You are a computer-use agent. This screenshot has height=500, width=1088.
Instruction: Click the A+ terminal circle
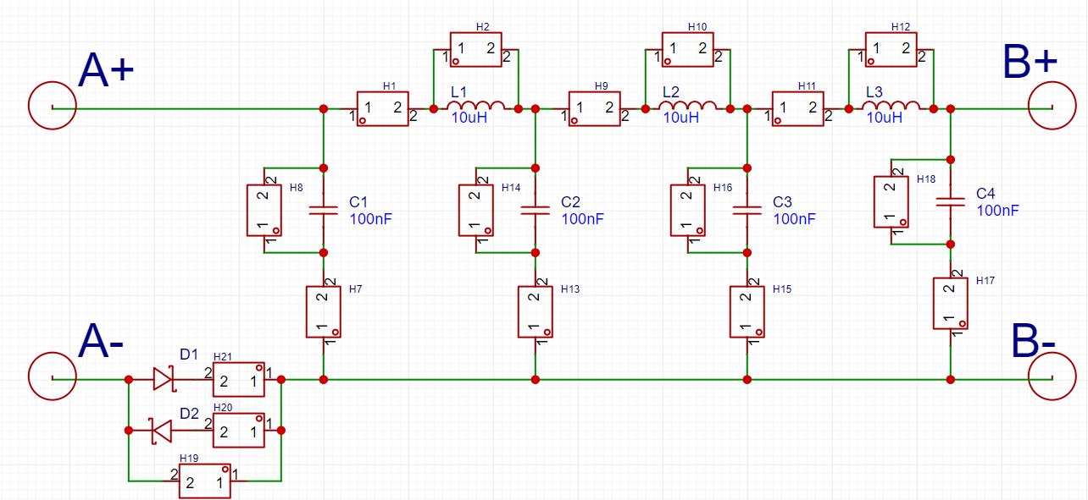coord(53,106)
